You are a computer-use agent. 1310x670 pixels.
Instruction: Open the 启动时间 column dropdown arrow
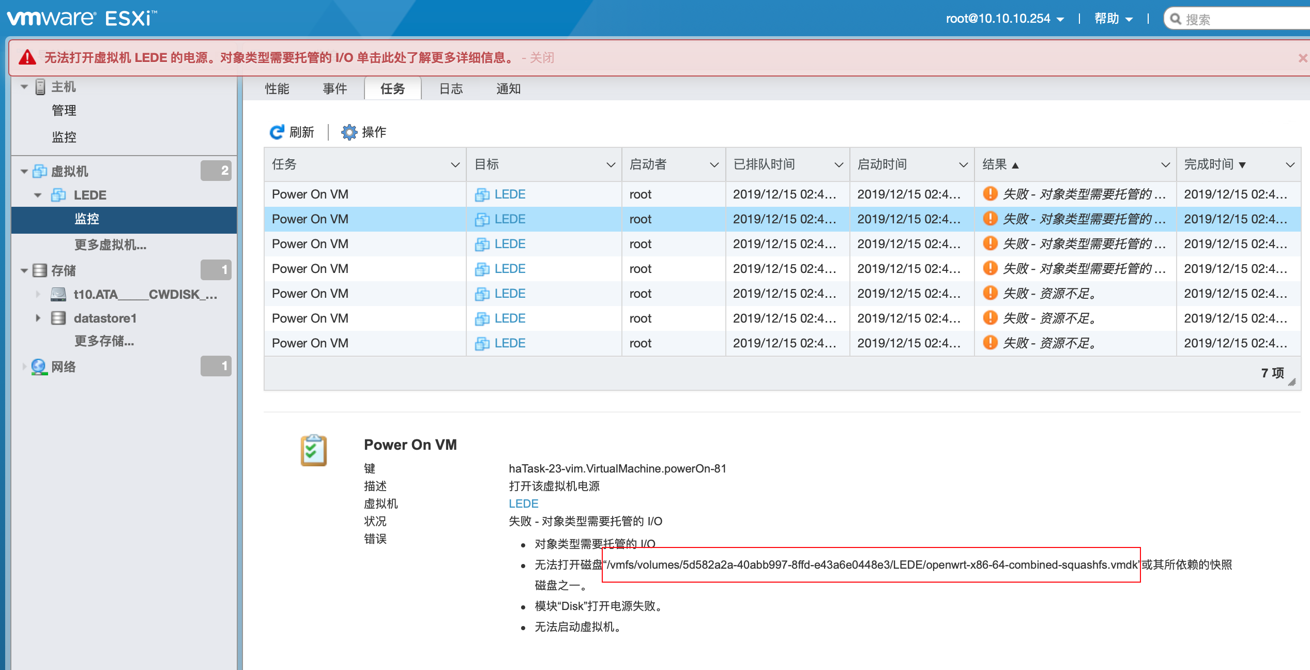coord(964,165)
